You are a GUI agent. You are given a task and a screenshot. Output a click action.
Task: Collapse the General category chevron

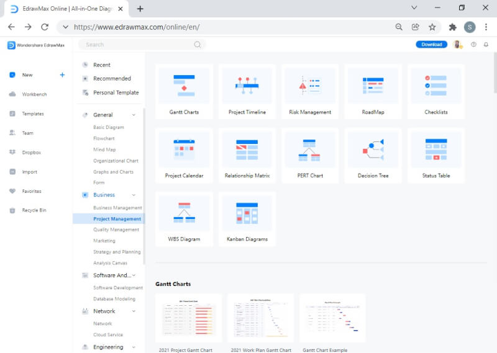point(134,115)
